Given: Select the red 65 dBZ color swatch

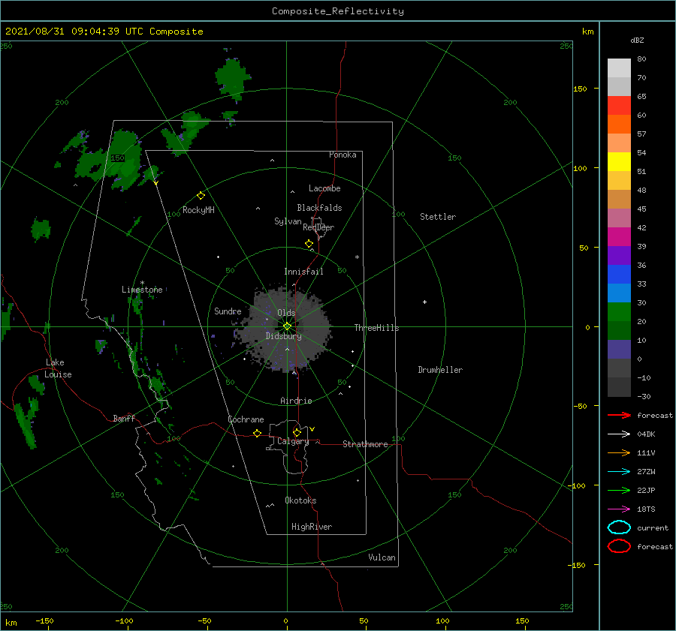Looking at the screenshot, I should coord(619,106).
